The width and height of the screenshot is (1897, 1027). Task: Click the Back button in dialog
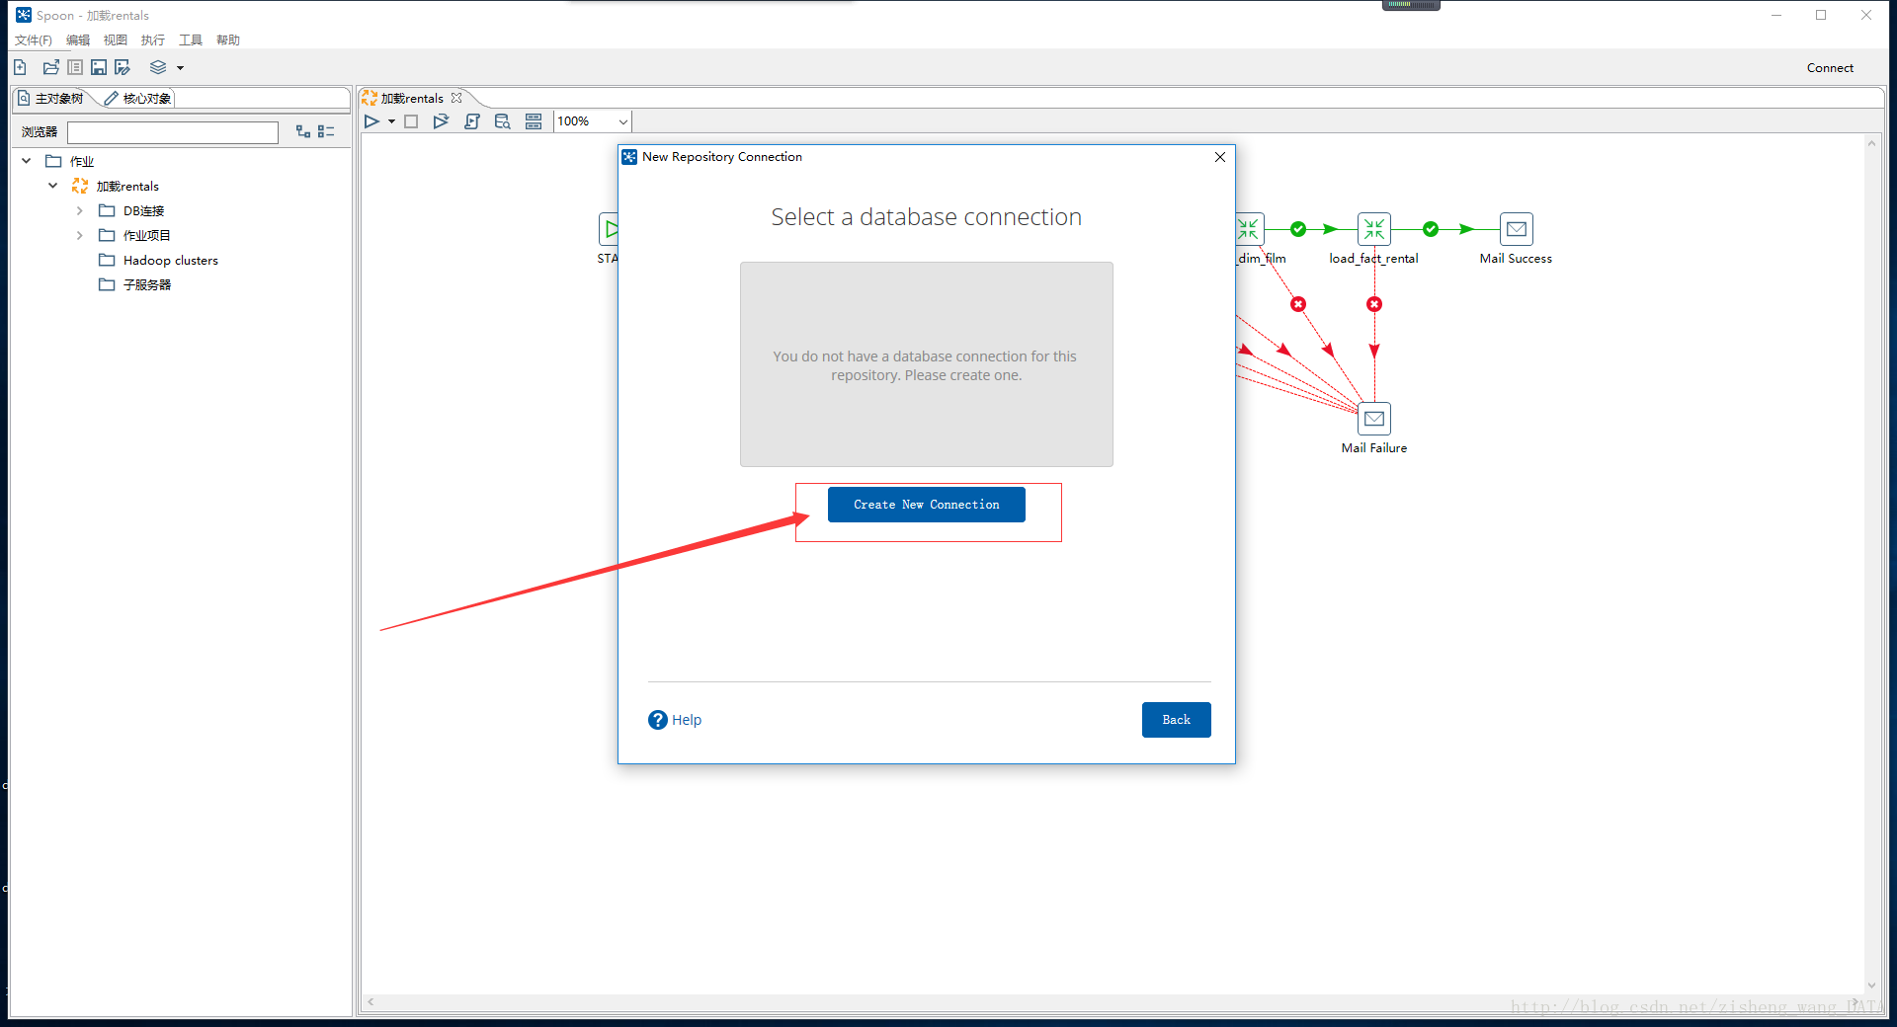coord(1176,720)
